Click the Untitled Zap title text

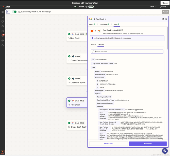pyautogui.click(x=82, y=7)
